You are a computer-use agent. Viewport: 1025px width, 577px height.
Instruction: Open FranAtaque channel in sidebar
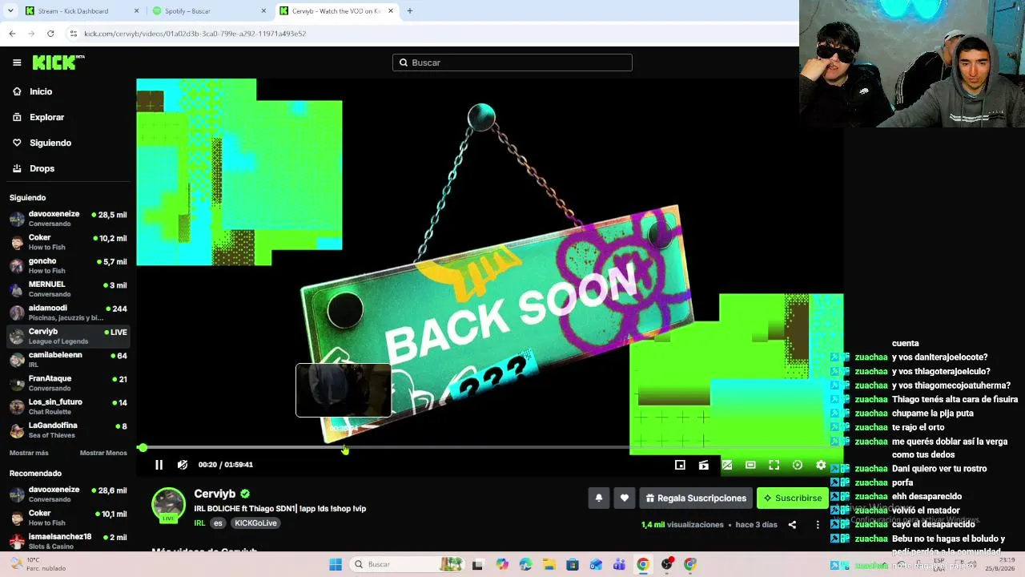[68, 383]
